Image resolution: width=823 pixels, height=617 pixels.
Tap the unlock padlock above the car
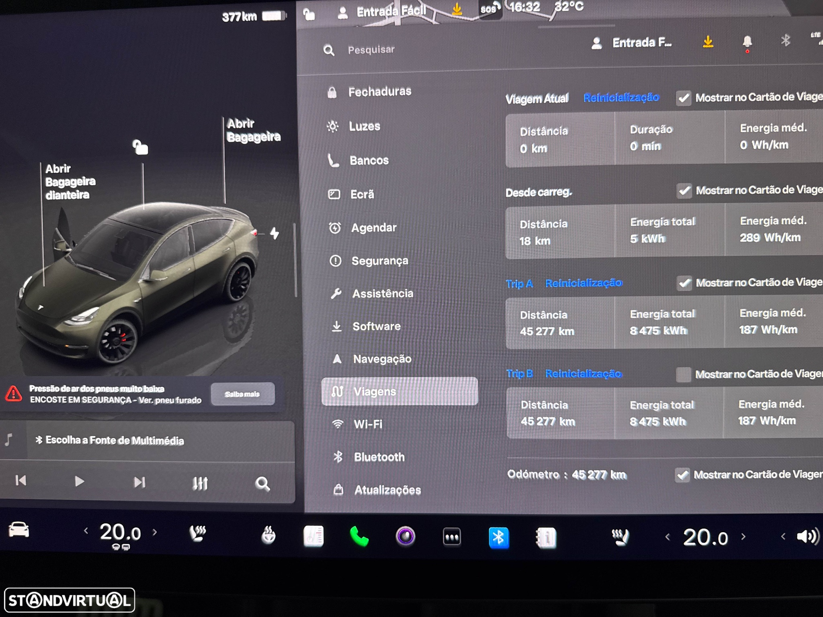(141, 147)
